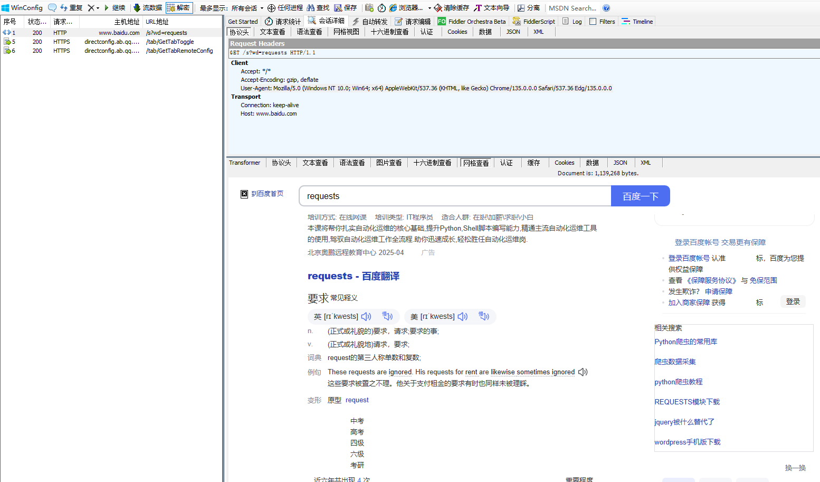820x482 pixels.
Task: Click the 保存 save button
Action: point(346,8)
